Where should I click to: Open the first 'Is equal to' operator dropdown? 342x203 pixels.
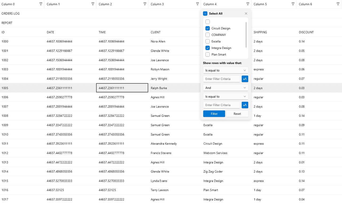click(x=226, y=70)
